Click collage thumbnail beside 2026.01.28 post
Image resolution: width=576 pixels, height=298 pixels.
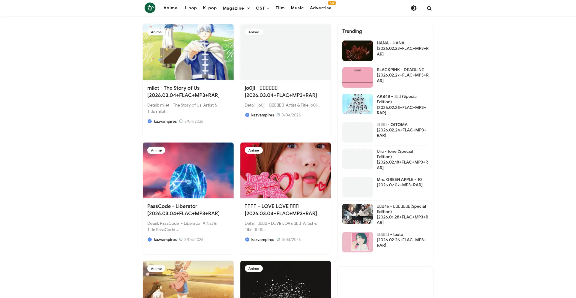[358, 214]
